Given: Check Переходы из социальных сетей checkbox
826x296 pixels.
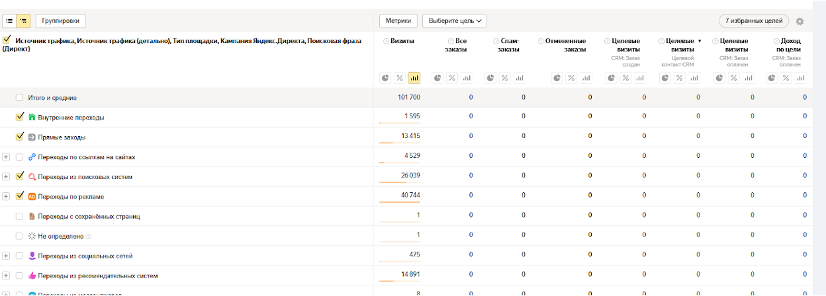Looking at the screenshot, I should 19,256.
